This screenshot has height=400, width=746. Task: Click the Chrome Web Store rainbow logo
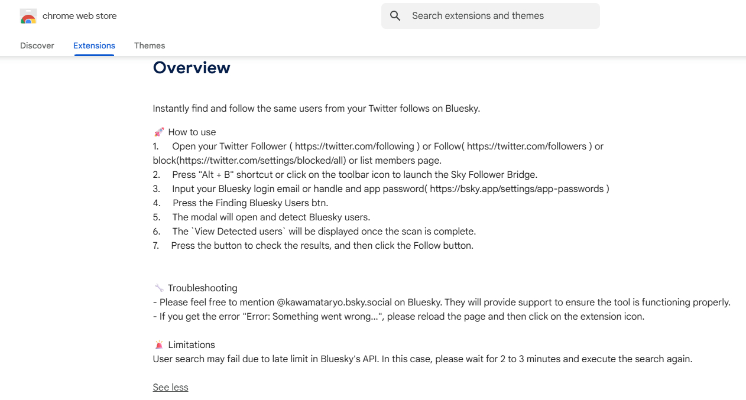pos(28,17)
